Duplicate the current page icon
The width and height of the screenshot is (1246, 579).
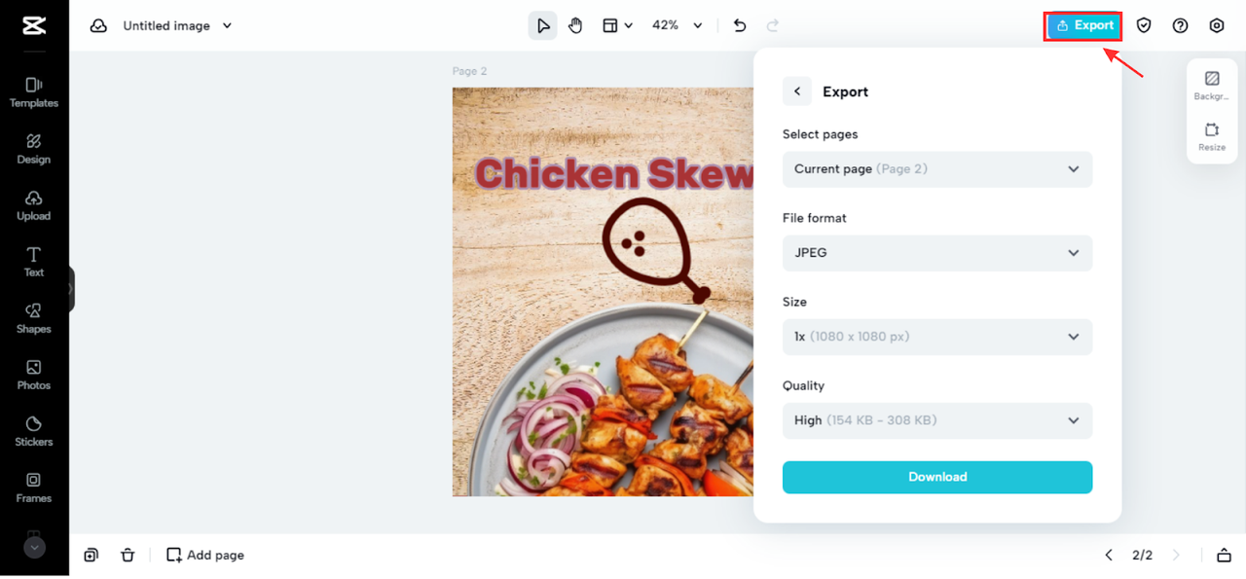91,555
